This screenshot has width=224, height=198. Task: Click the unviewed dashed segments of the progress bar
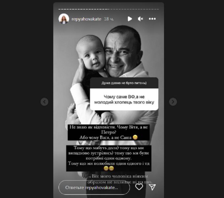[134, 9]
